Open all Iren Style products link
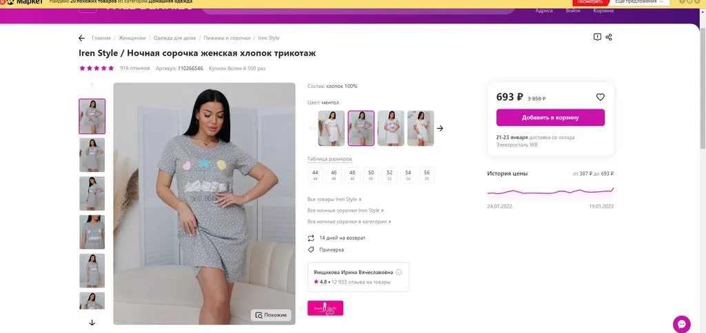706x333 pixels. click(334, 200)
